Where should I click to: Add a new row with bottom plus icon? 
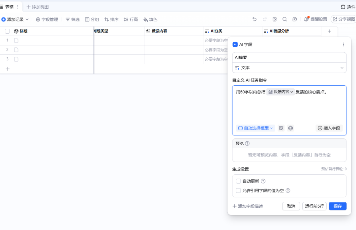pos(8,69)
